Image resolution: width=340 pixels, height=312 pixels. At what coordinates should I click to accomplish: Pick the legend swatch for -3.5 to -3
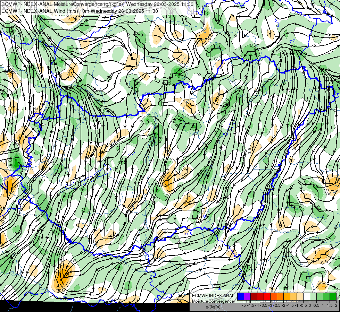click(260, 297)
